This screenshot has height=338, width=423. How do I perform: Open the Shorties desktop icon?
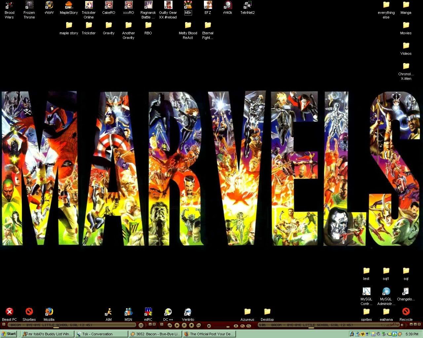29,315
